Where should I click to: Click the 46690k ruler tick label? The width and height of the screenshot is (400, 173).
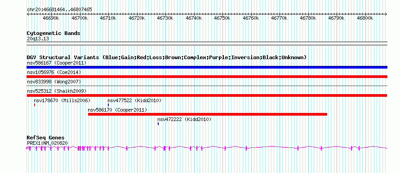coord(51,18)
